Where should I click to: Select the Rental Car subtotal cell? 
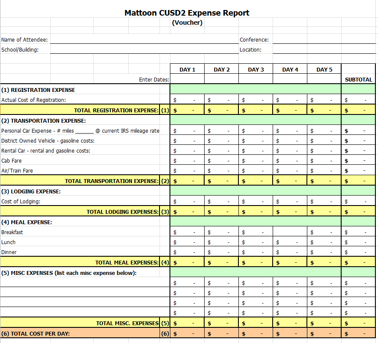pos(358,151)
